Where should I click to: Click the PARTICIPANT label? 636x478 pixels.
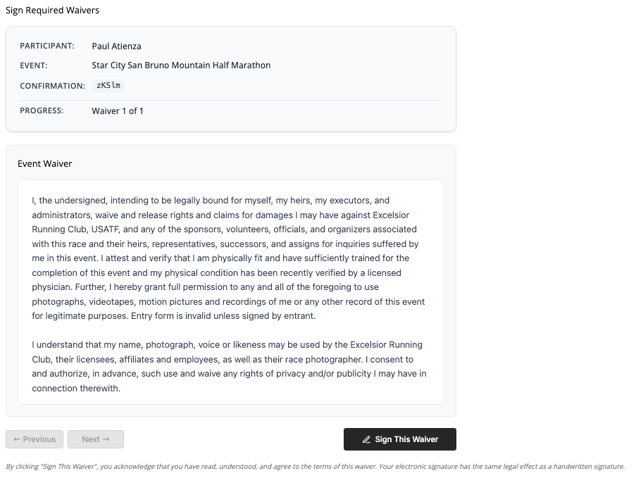46,46
